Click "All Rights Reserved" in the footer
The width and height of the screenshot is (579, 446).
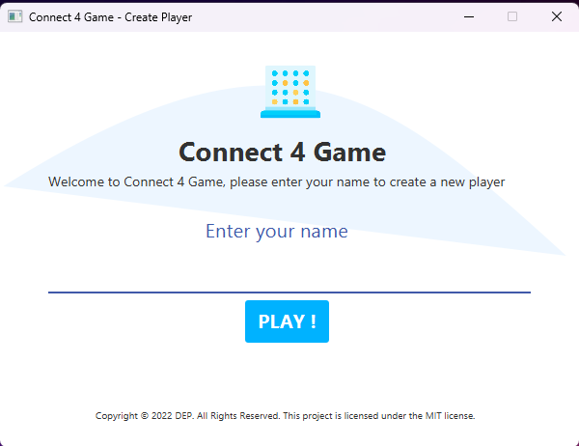[x=237, y=416]
